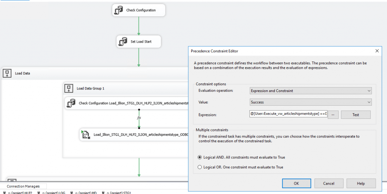
Task: Open the Value dropdown showing Success
Action: [x=311, y=102]
